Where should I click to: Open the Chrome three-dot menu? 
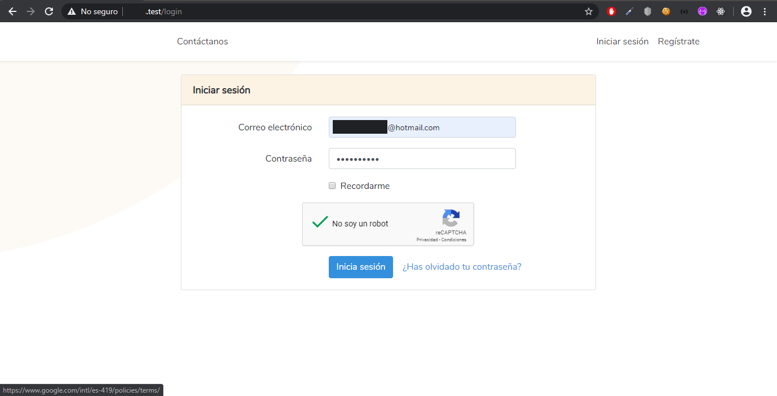tap(764, 11)
